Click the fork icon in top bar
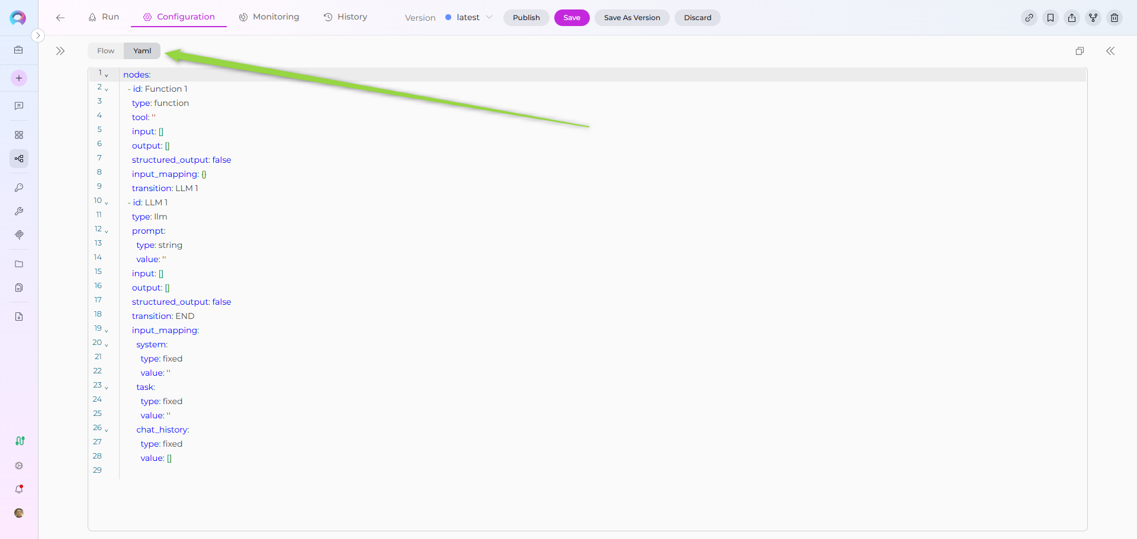The image size is (1137, 539). click(1093, 18)
